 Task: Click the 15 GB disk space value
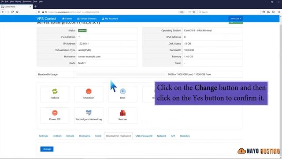coord(188,44)
